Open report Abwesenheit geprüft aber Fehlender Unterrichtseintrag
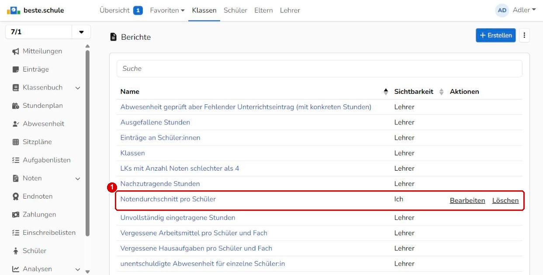The image size is (543, 275). point(246,107)
